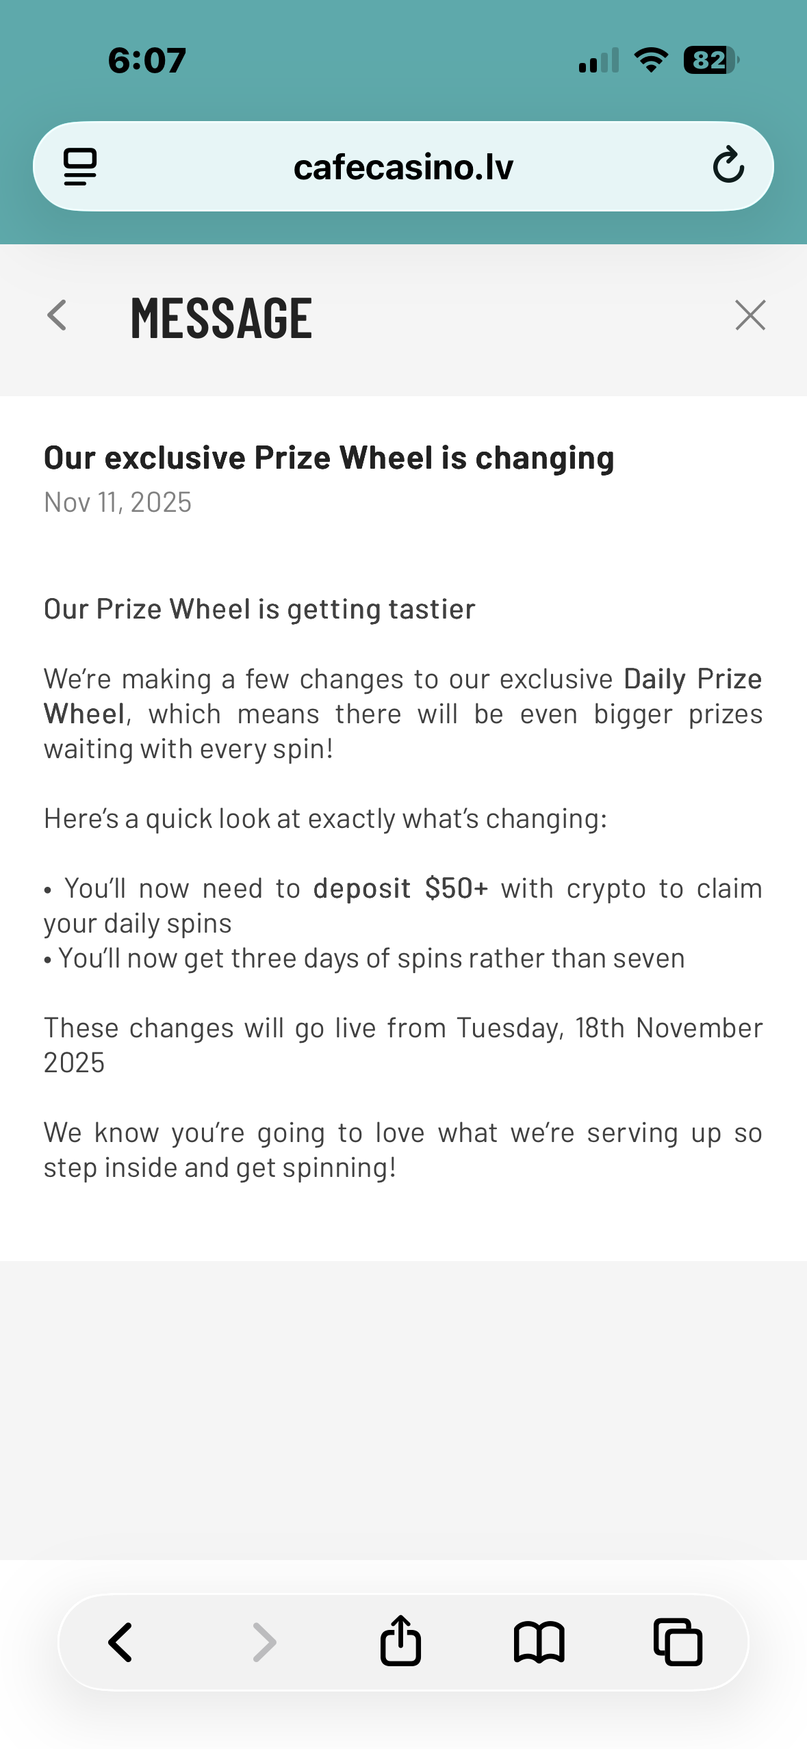Tap the Wi-Fi status icon
Image resolution: width=807 pixels, height=1749 pixels.
point(651,60)
